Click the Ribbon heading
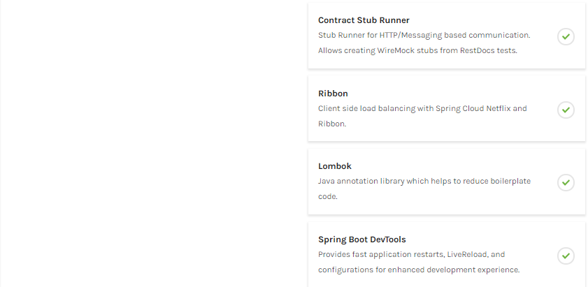The height and width of the screenshot is (287, 588). [333, 94]
